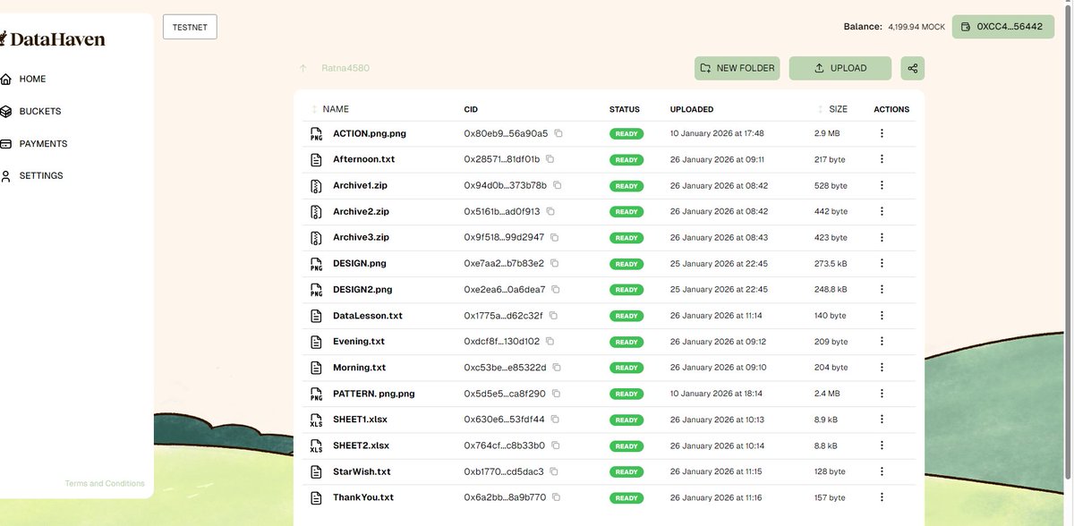Open BUCKETS in the sidebar
This screenshot has width=1074, height=526.
30,111
